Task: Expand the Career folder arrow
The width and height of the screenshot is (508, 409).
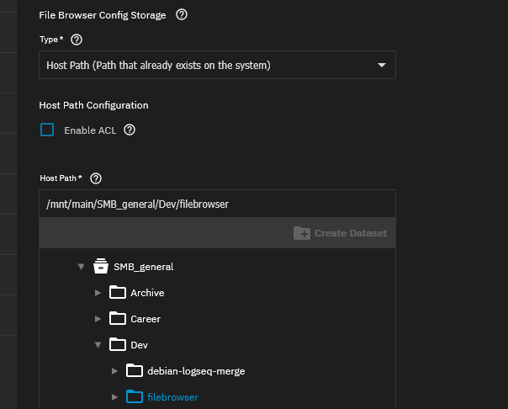Action: click(98, 319)
